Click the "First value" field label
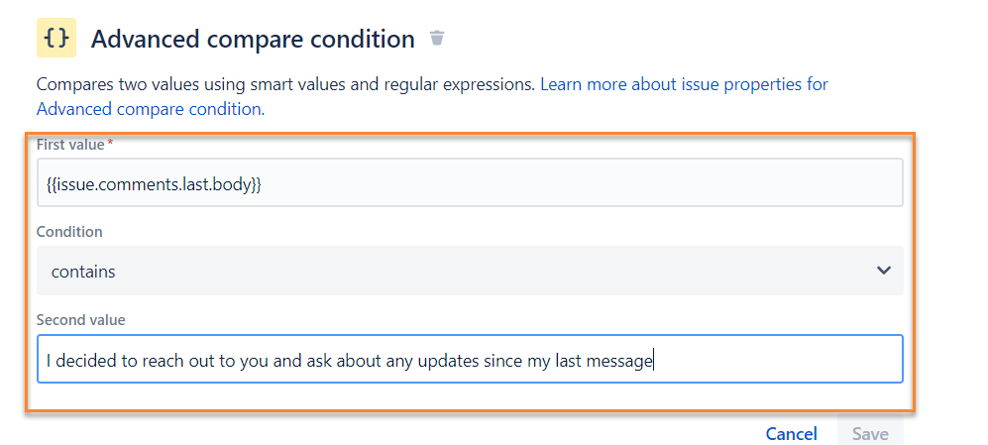Viewport: 988px width, 445px height. tap(69, 145)
